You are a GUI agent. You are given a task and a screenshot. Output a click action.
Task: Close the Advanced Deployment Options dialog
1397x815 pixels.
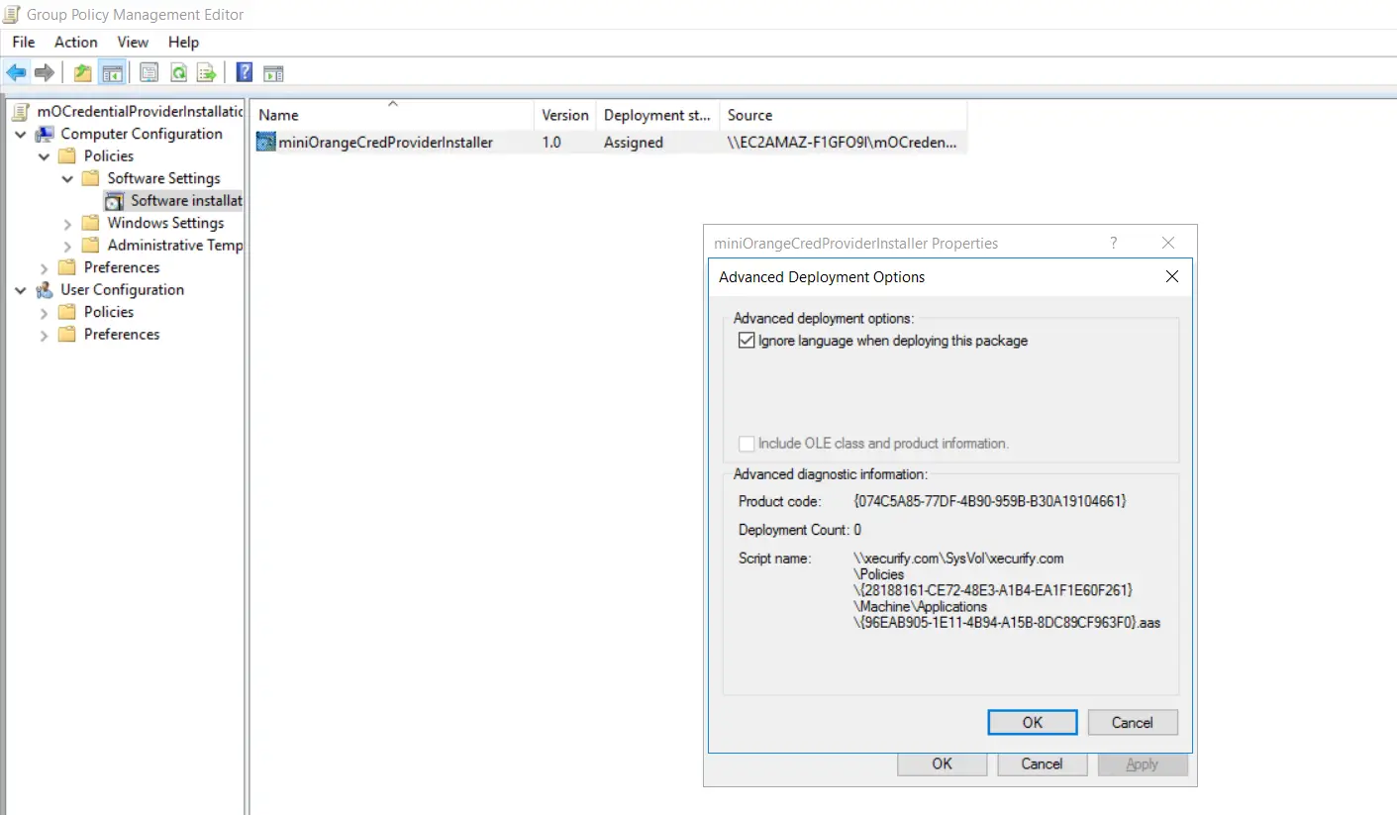pos(1172,277)
